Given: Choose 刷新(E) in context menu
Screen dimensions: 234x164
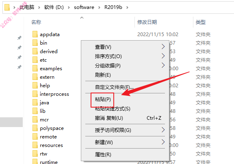Looking at the screenshot, I should coord(103,75).
